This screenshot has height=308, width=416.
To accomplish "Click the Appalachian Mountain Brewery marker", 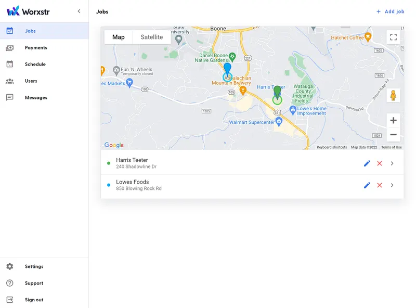I will tap(242, 91).
